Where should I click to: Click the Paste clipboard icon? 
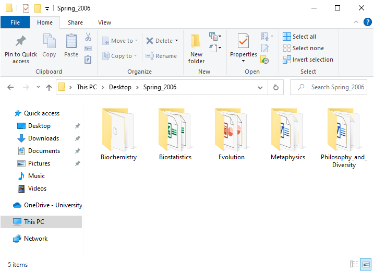coord(71,41)
